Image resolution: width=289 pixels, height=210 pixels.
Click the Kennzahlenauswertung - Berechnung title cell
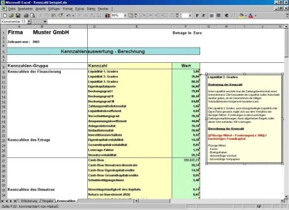pyautogui.click(x=103, y=51)
